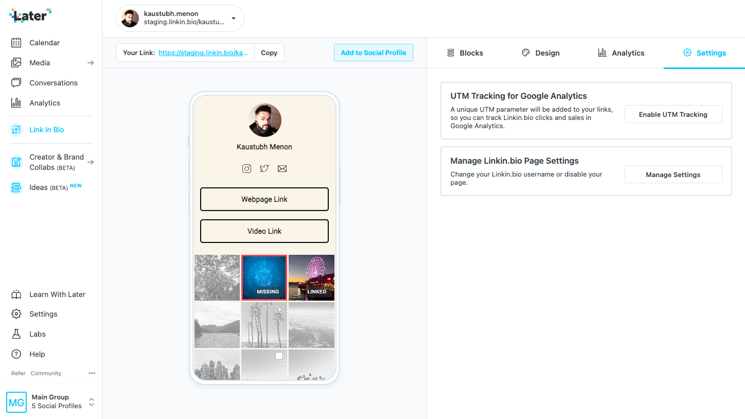
Task: Click the UTM Tracking for Google Analytics heading
Action: 519,96
